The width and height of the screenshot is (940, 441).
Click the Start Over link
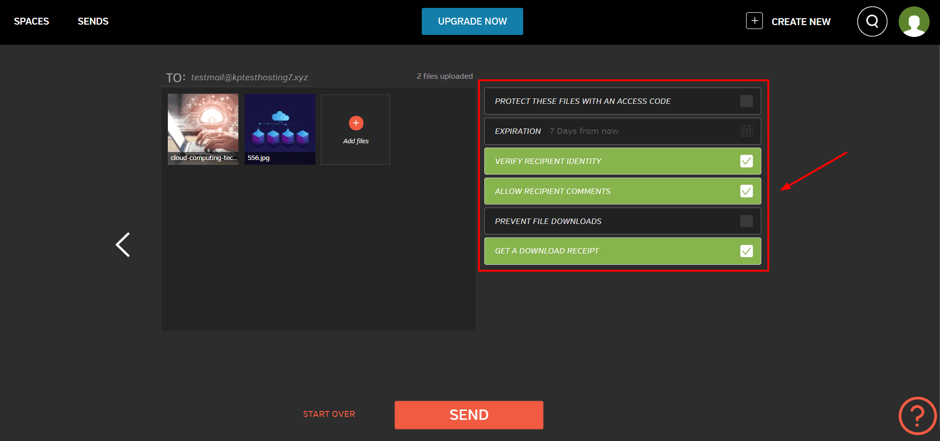coord(329,414)
